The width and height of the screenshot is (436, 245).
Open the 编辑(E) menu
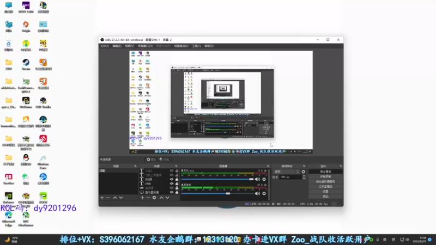[x=117, y=46]
